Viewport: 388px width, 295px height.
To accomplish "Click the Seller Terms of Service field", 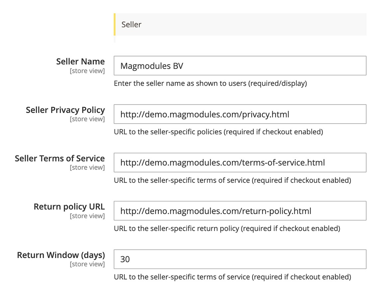I will click(x=240, y=163).
